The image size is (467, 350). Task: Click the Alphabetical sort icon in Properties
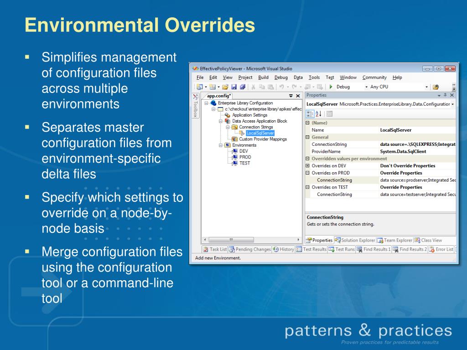[318, 113]
